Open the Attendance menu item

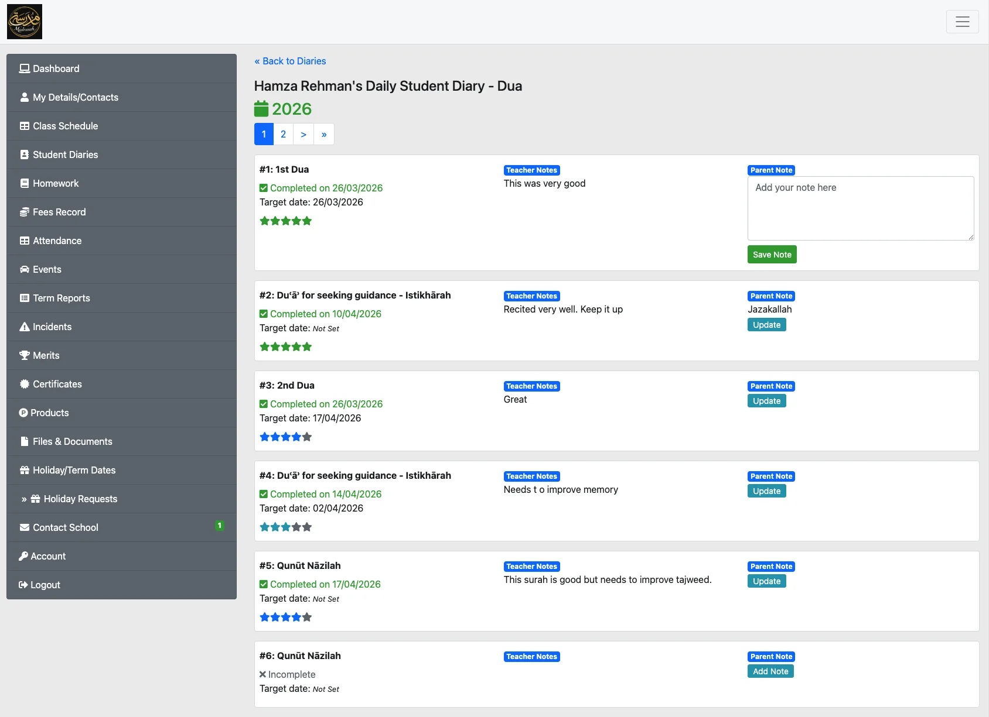point(122,241)
